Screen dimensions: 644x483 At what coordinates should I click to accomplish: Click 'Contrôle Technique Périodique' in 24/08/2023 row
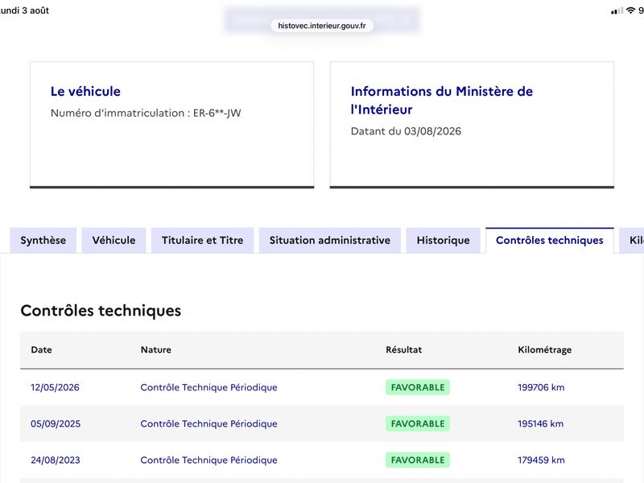(208, 460)
